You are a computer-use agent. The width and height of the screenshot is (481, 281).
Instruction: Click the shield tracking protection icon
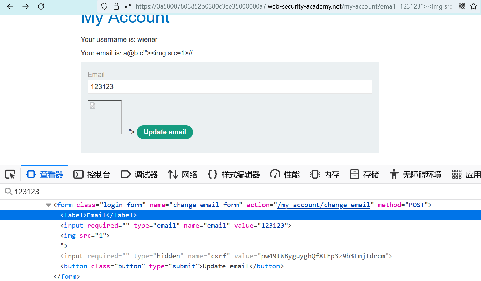[104, 6]
